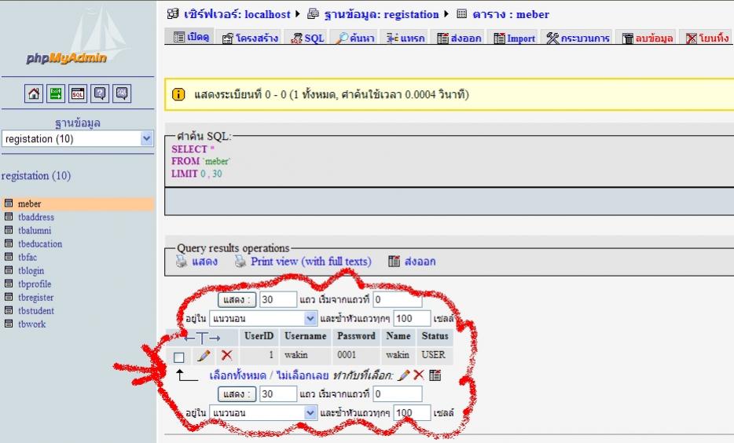Click the printer icon beside แสดง link
The width and height of the screenshot is (734, 443).
pyautogui.click(x=182, y=261)
